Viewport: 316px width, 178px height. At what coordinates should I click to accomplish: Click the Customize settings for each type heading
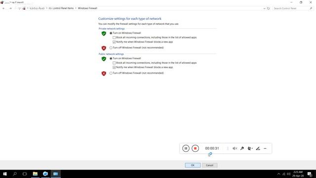[130, 19]
